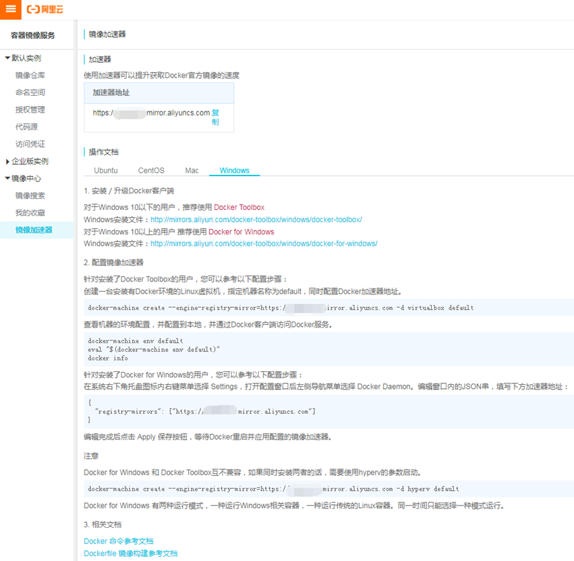Copy the accelerator address with 复制
The image size is (574, 561).
[x=215, y=117]
